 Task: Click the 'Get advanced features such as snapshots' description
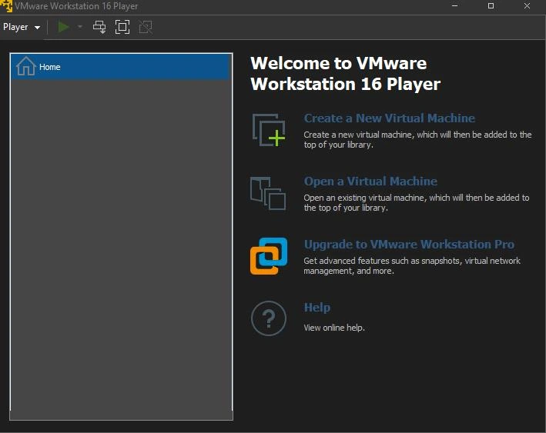point(412,265)
